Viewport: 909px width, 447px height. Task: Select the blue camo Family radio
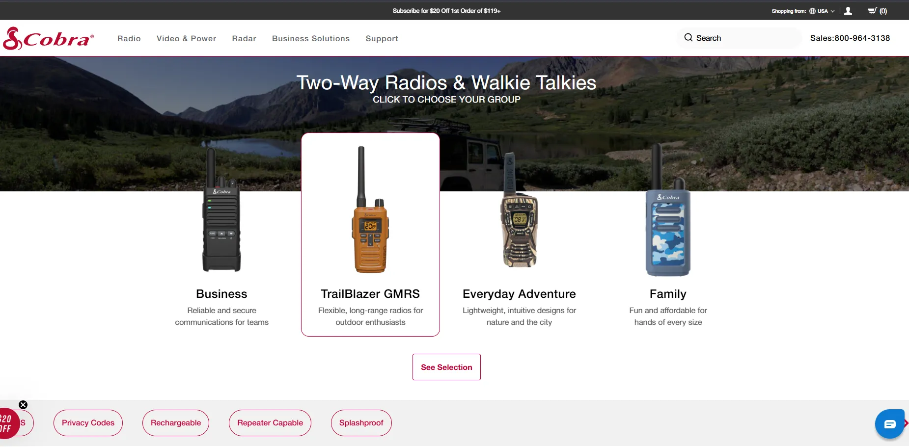pyautogui.click(x=668, y=216)
